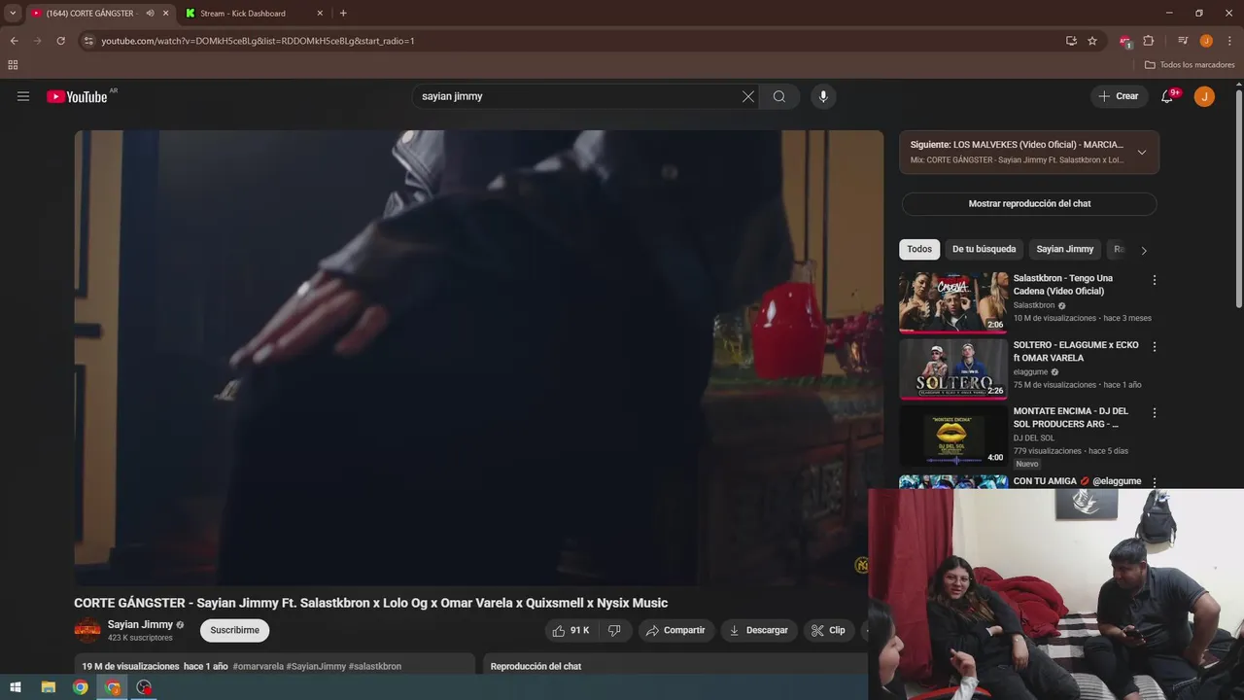Open MONTATE ENCIMA video thumbnail
The image size is (1244, 700).
tap(953, 435)
